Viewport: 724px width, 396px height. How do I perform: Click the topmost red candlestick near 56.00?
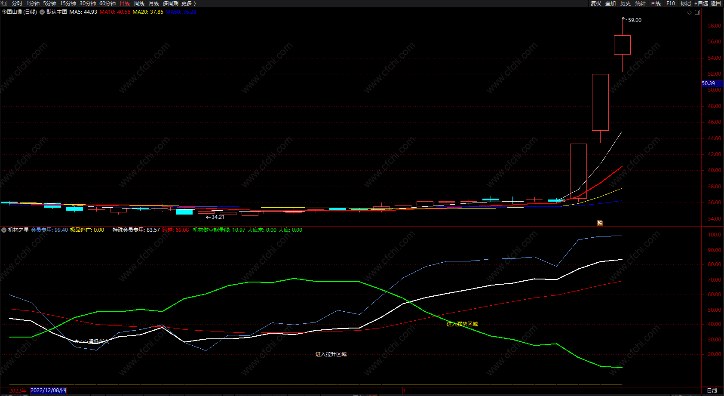point(622,45)
